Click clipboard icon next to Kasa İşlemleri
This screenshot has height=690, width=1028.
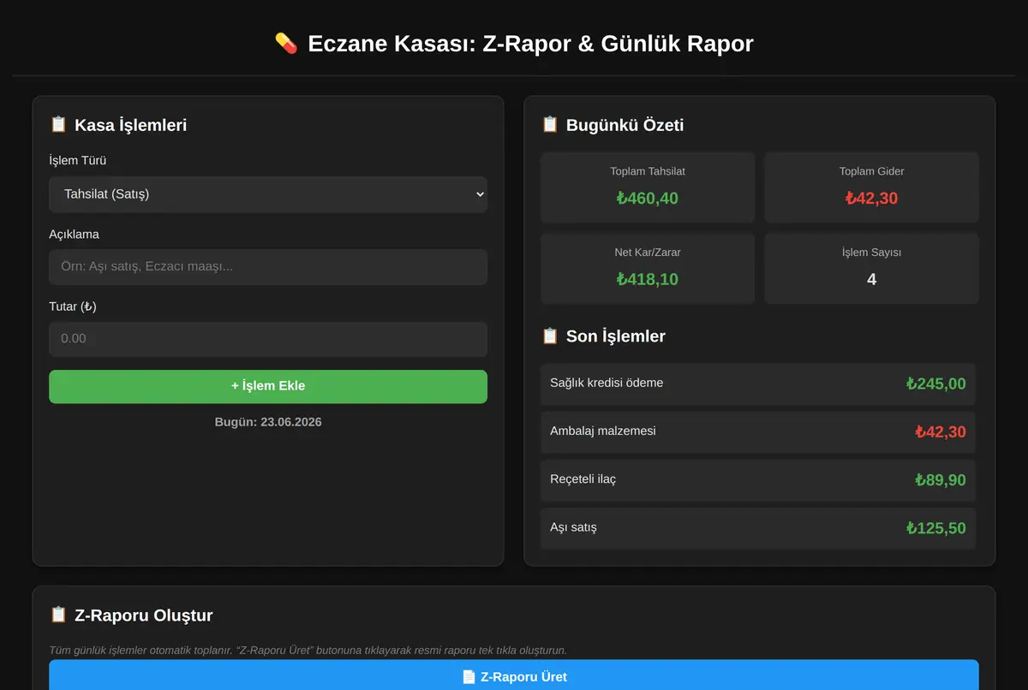pos(58,125)
